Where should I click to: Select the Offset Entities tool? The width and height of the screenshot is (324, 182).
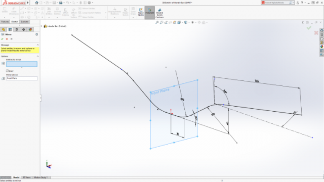coord(65,12)
